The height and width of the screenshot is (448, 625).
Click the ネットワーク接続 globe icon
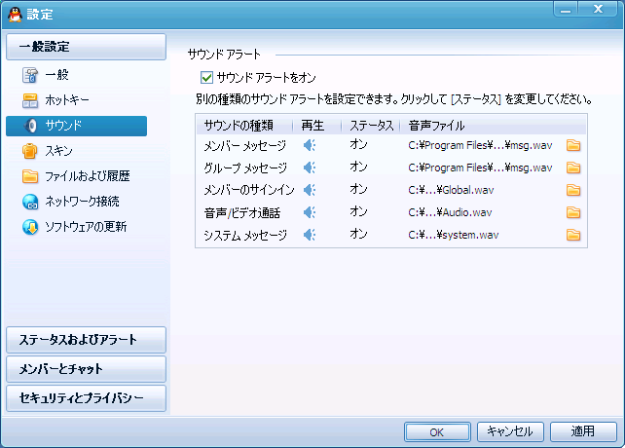pos(30,202)
